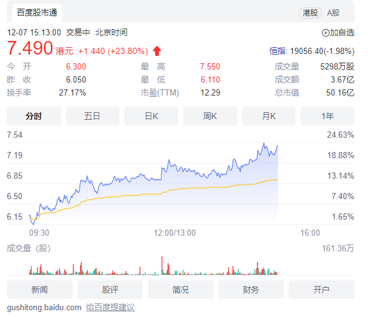Click the 换手率 value 27.17%

coord(72,92)
